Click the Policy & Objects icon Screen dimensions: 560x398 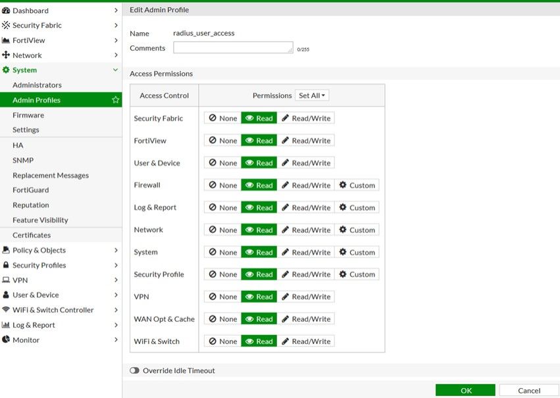coord(6,250)
